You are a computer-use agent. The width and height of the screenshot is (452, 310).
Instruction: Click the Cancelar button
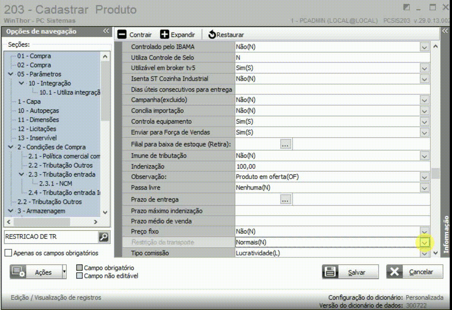click(x=414, y=272)
